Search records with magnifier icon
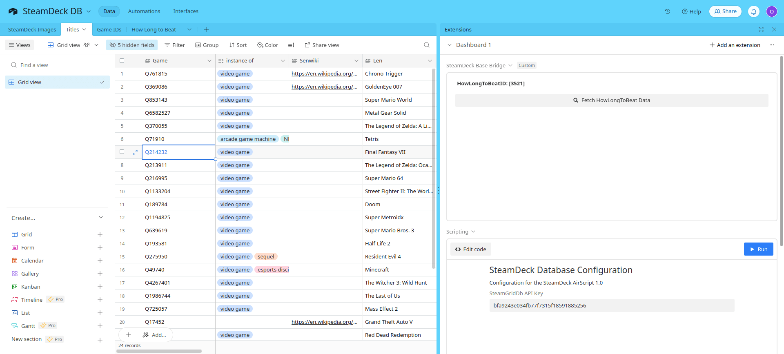This screenshot has width=784, height=354. click(427, 45)
